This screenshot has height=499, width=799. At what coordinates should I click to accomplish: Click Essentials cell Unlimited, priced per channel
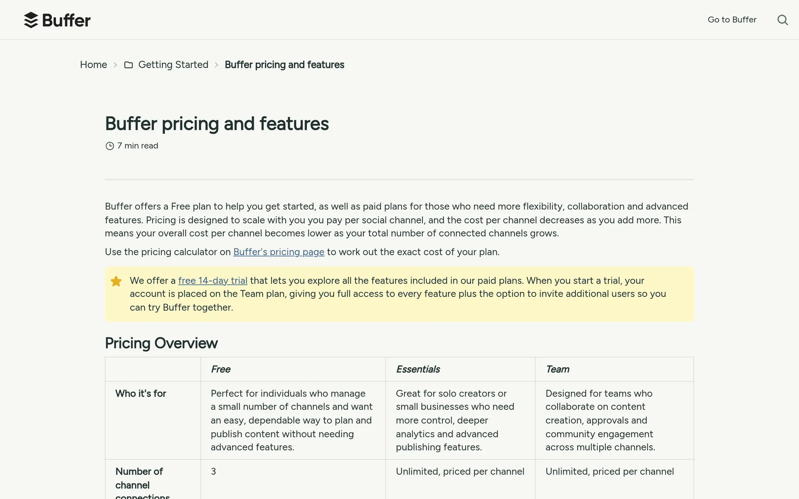pos(460,472)
